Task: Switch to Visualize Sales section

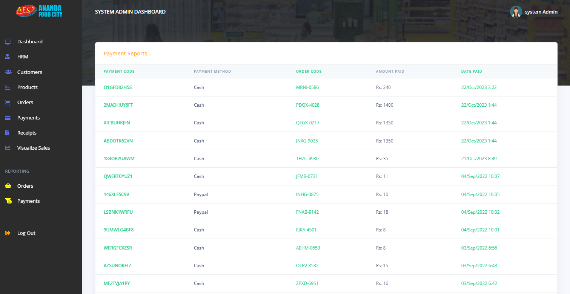Action: click(x=33, y=148)
